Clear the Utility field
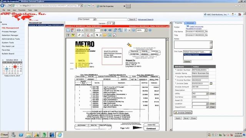246x138 pixels. click(212, 94)
